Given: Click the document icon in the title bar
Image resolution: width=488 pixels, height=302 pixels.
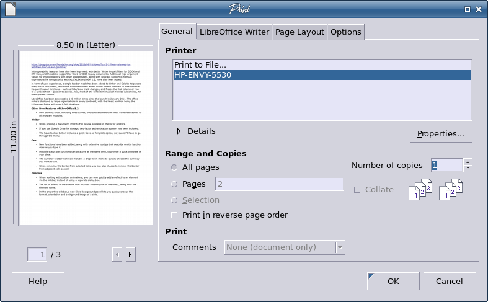Looking at the screenshot, I should click(x=11, y=9).
